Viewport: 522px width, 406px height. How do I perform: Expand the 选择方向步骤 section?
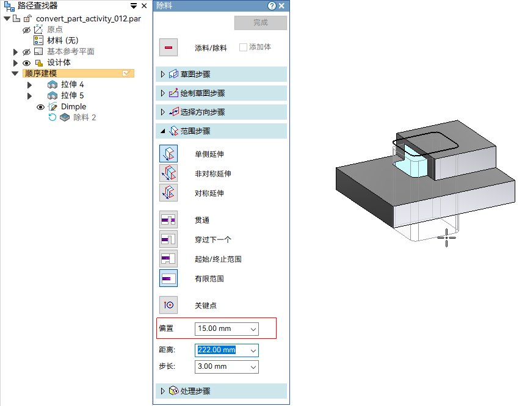(x=162, y=112)
